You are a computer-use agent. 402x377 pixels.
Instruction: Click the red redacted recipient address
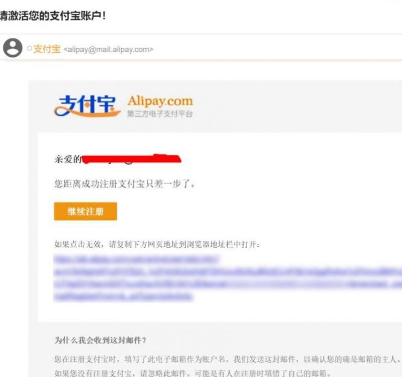click(132, 159)
